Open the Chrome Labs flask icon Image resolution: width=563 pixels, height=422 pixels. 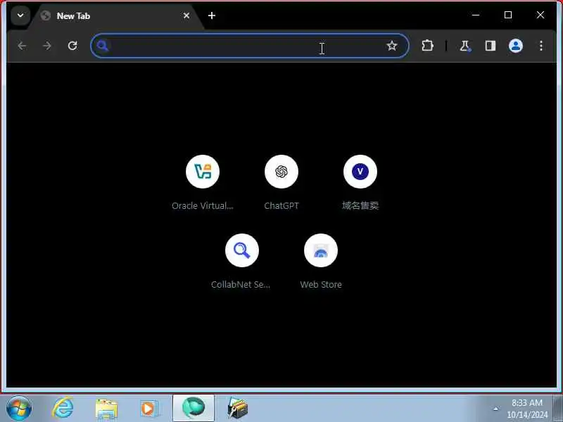465,46
